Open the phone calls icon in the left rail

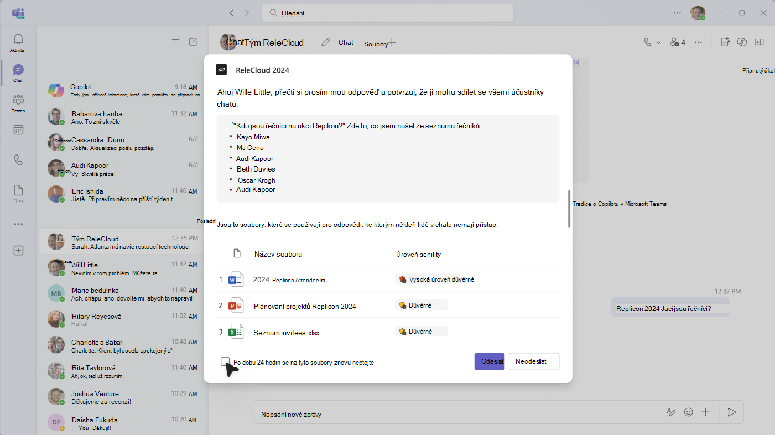[x=18, y=160]
